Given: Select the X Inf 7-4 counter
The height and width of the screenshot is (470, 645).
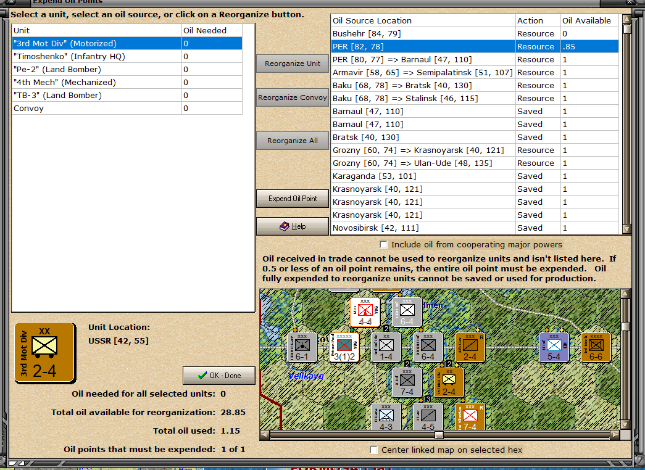Looking at the screenshot, I should pyautogui.click(x=407, y=382).
